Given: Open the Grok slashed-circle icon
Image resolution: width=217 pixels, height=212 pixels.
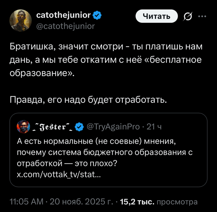Looking at the screenshot, I should (x=188, y=16).
